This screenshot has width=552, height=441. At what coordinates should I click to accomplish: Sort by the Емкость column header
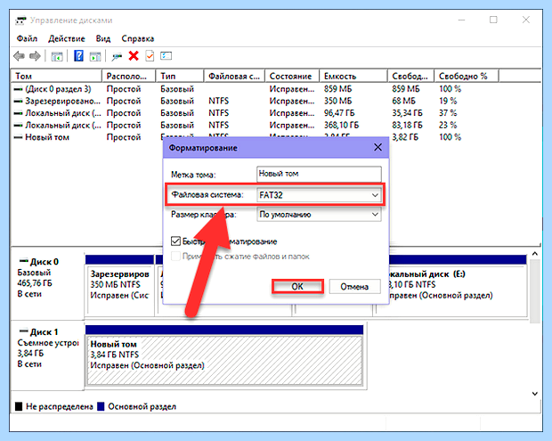(353, 76)
